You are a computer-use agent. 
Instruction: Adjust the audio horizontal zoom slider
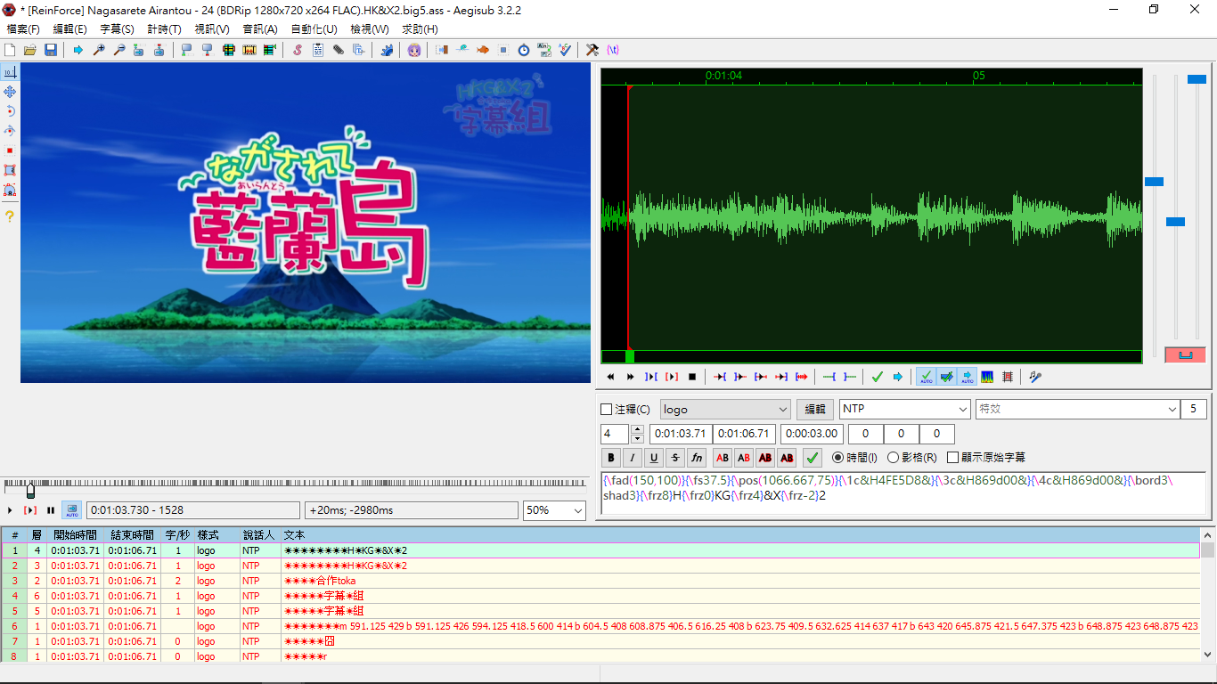point(1154,182)
